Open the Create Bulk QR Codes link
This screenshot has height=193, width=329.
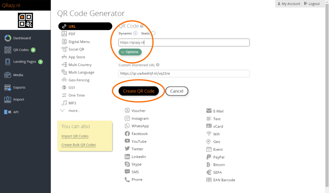(x=78, y=145)
